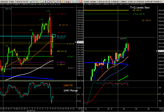Select the QR1 1830.50 level label

pos(146,21)
